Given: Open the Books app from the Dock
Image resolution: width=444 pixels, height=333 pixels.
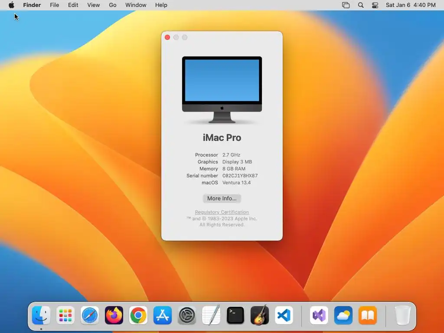Looking at the screenshot, I should click(368, 315).
